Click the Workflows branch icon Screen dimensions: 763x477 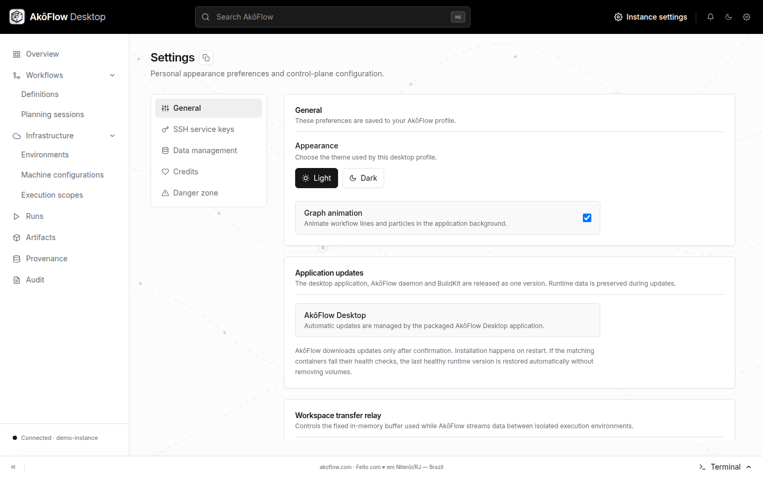(x=16, y=75)
